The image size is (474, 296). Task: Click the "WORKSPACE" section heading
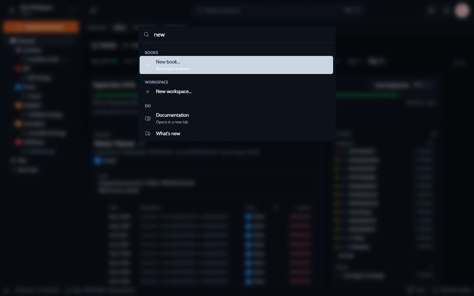pyautogui.click(x=157, y=82)
